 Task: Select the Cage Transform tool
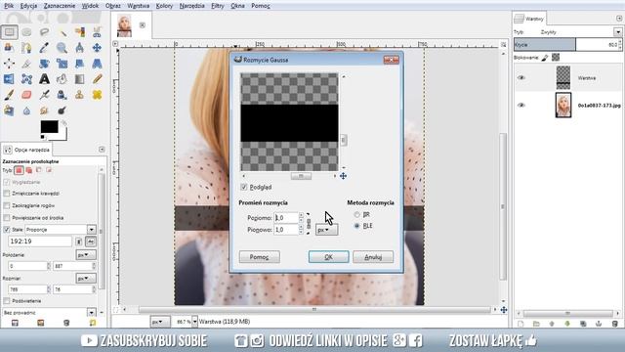pos(26,79)
